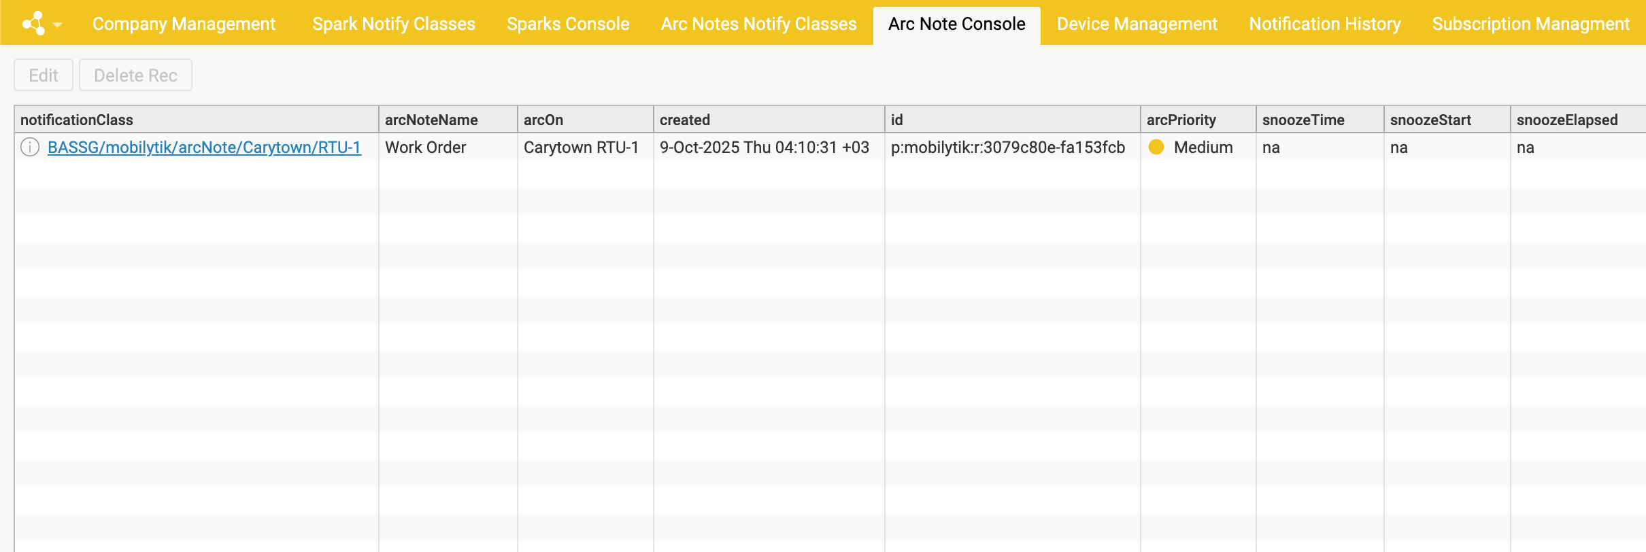Click the snoozeTime column header
This screenshot has height=552, width=1646.
tap(1303, 120)
